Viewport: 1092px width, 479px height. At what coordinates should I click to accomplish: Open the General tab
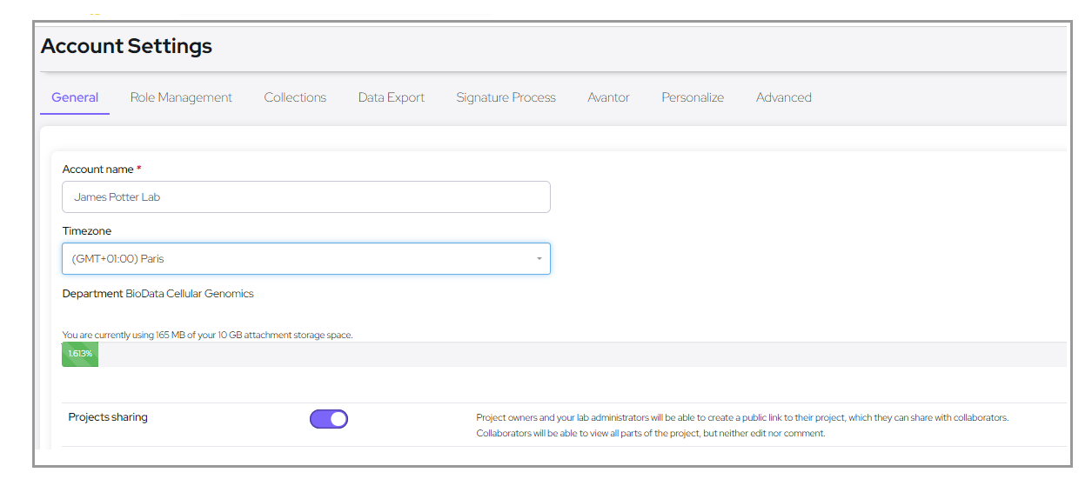click(x=75, y=97)
